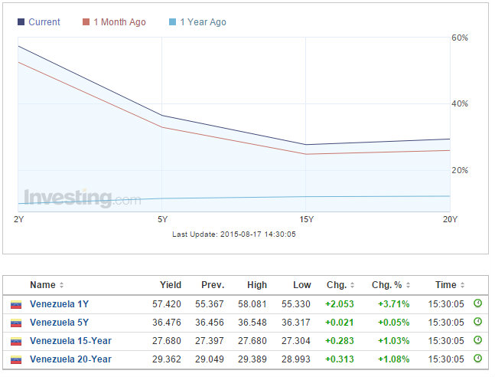Image resolution: width=495 pixels, height=377 pixels.
Task: Sort the table by the Name column arrows
Action: click(61, 285)
